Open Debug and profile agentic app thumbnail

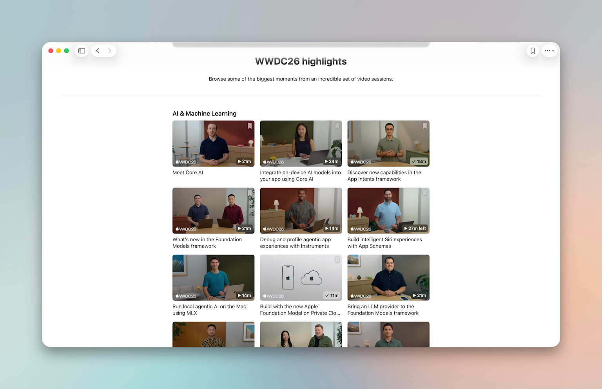[301, 210]
